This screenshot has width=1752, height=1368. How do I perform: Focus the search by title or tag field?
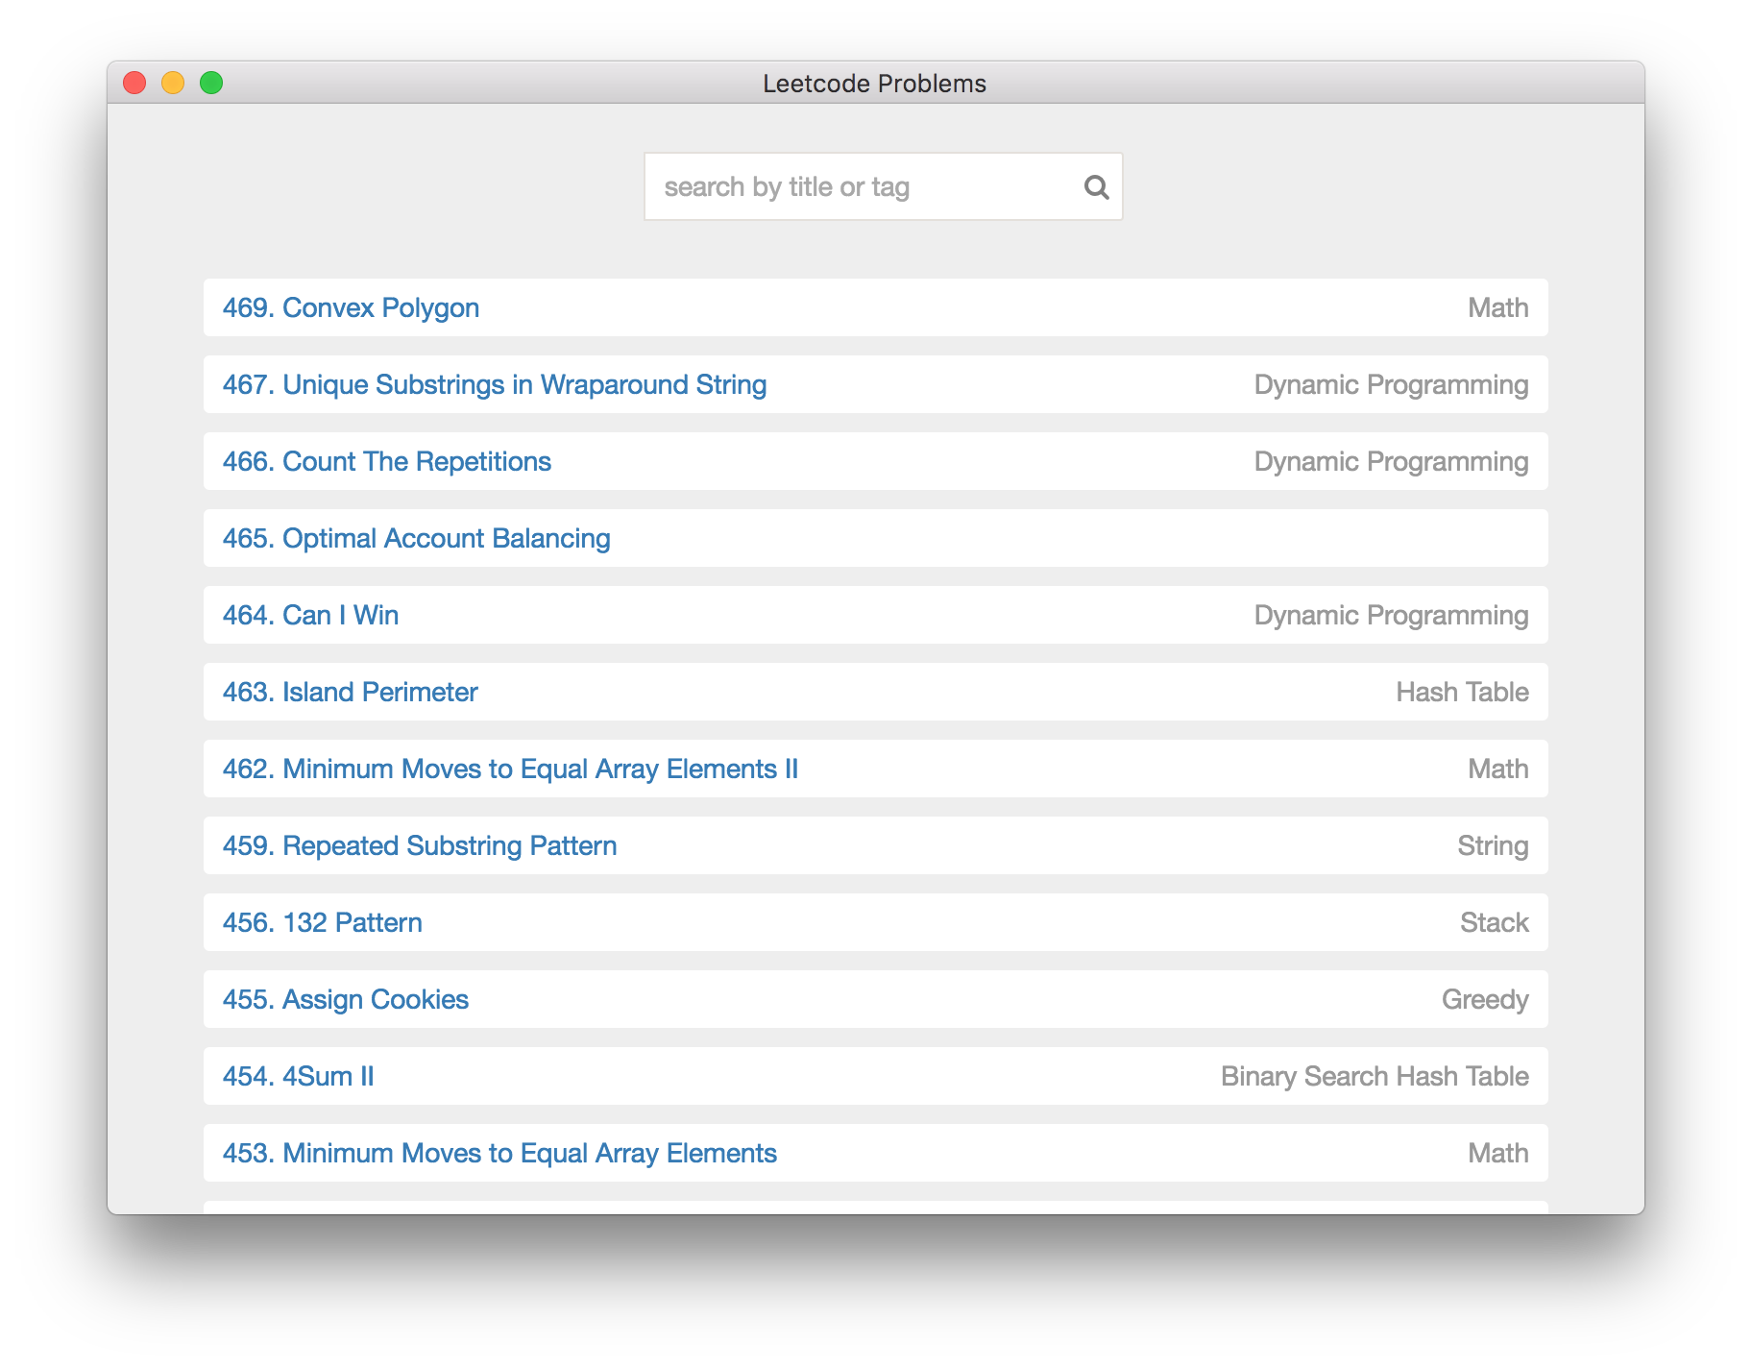(x=883, y=186)
